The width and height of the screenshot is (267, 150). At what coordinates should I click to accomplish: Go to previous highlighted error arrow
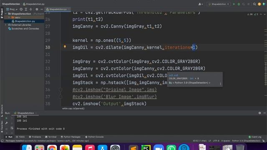coord(261,14)
